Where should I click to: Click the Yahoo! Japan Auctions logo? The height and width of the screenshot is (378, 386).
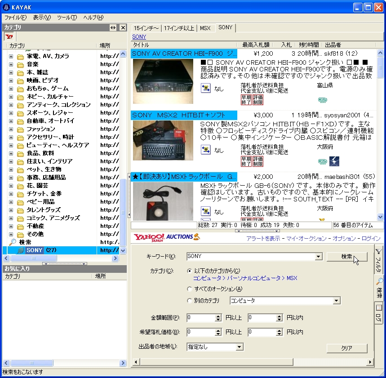[166, 237]
